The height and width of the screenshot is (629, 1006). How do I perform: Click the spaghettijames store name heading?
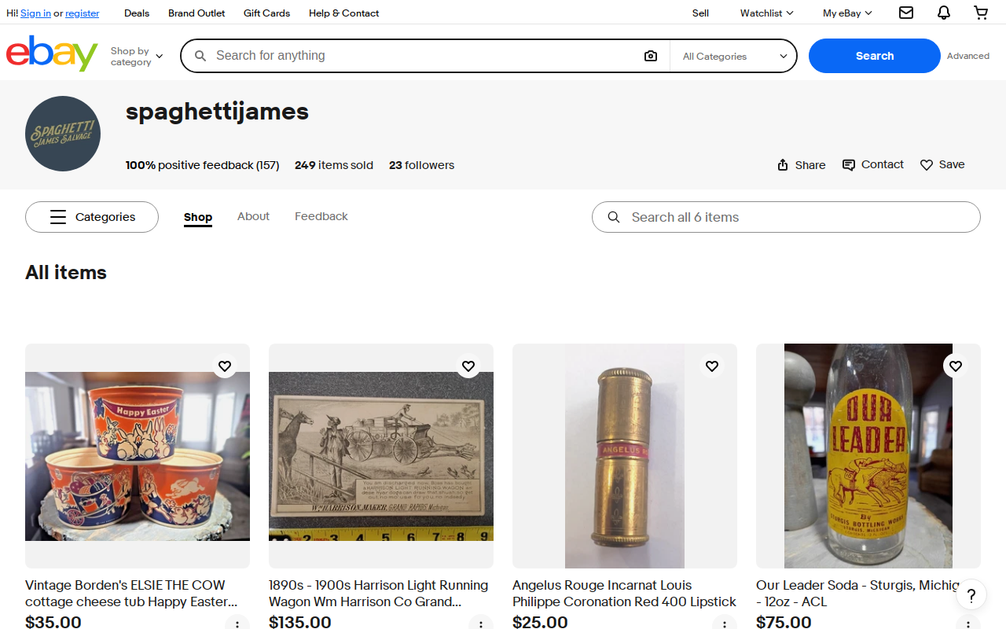coord(217,112)
